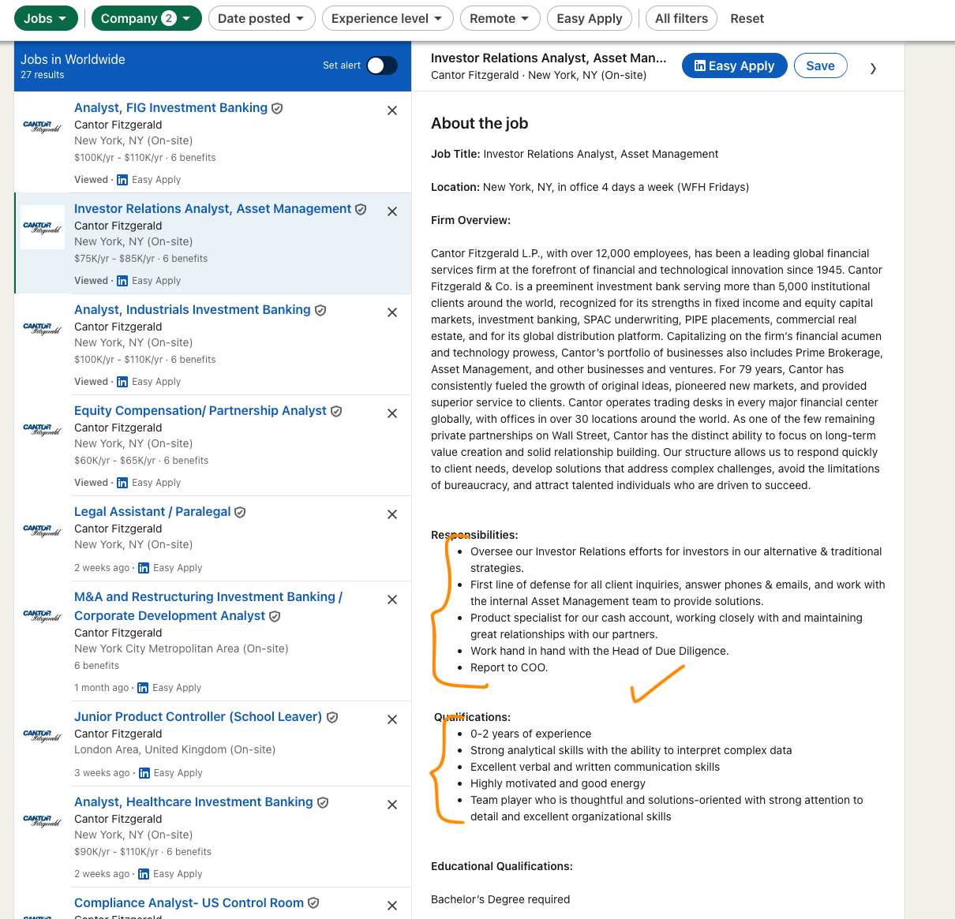Click salary text '$60K/yr - $65K/yr · 6 benefits'
This screenshot has height=919, width=955.
[x=141, y=461]
